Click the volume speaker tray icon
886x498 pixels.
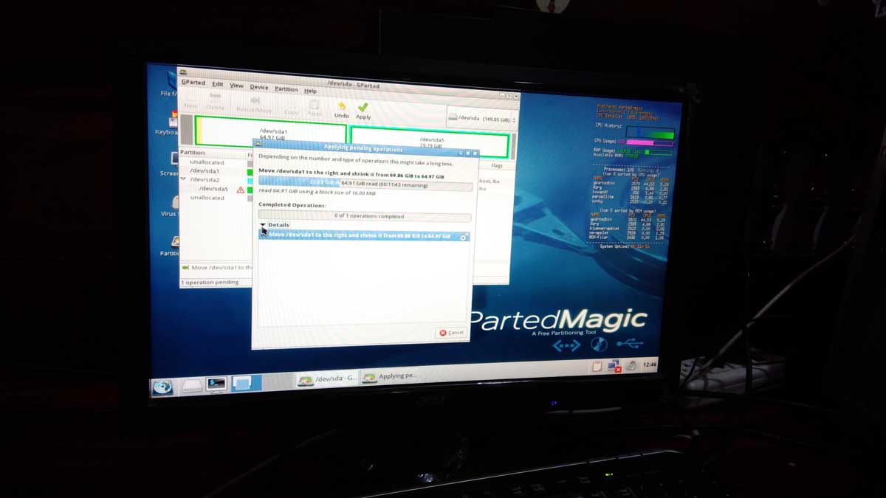(x=631, y=365)
